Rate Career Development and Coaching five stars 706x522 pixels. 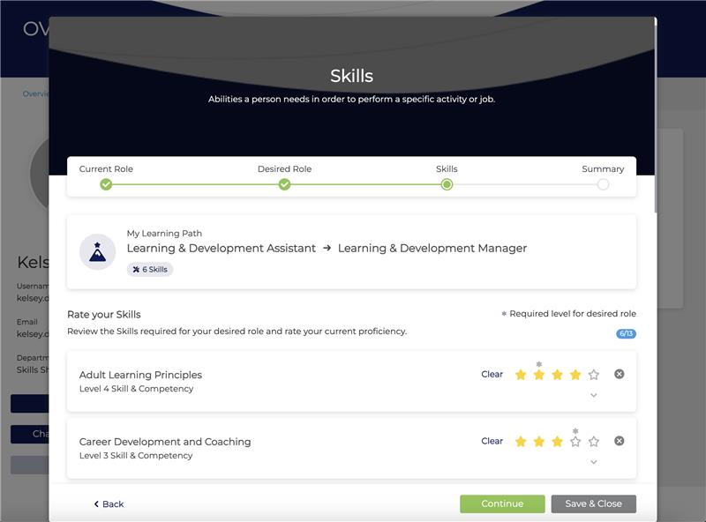pyautogui.click(x=593, y=441)
